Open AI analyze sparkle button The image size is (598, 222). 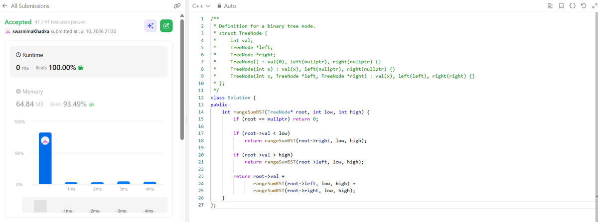(150, 26)
